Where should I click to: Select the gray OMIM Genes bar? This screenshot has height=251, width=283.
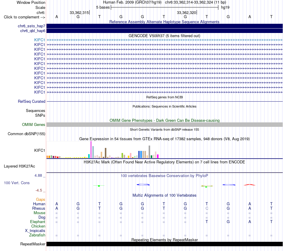click(x=164, y=124)
